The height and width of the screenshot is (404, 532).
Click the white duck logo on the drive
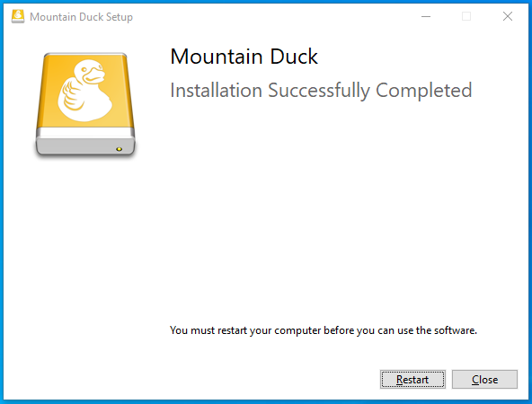click(x=84, y=91)
